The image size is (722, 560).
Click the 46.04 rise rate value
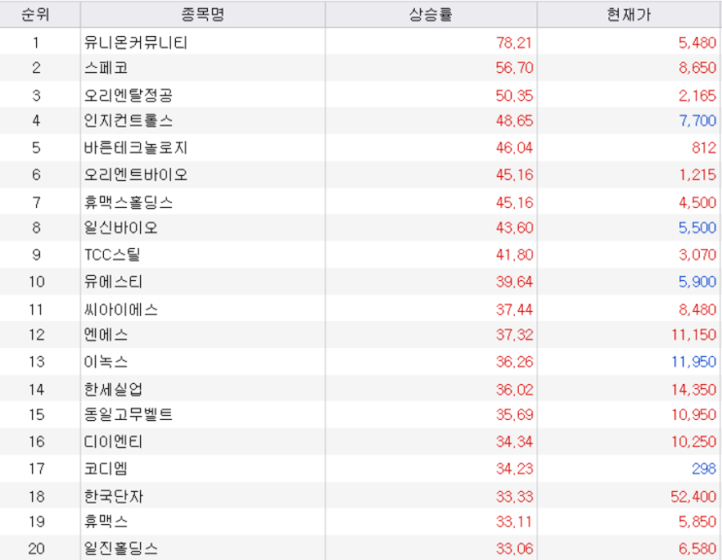coord(514,148)
